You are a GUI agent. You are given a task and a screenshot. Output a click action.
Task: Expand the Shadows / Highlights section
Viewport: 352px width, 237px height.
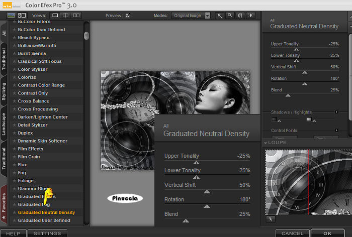pos(335,112)
